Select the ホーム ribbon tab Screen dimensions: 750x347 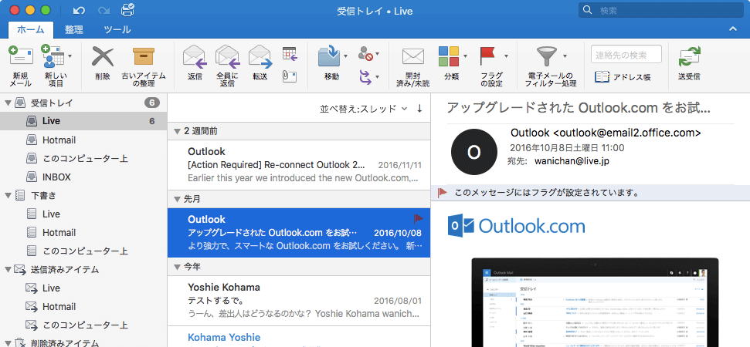point(31,29)
